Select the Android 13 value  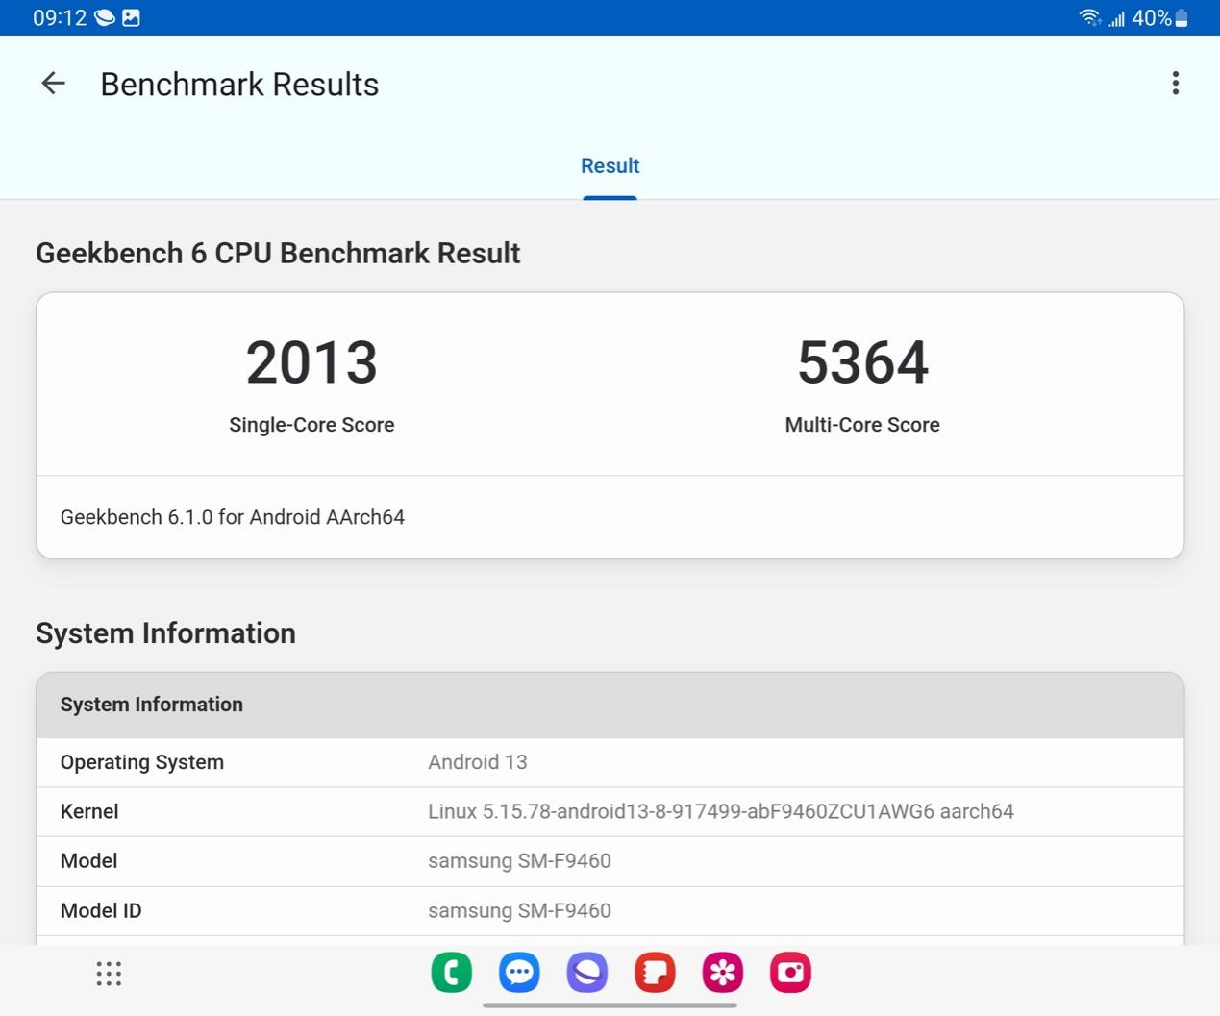(478, 762)
